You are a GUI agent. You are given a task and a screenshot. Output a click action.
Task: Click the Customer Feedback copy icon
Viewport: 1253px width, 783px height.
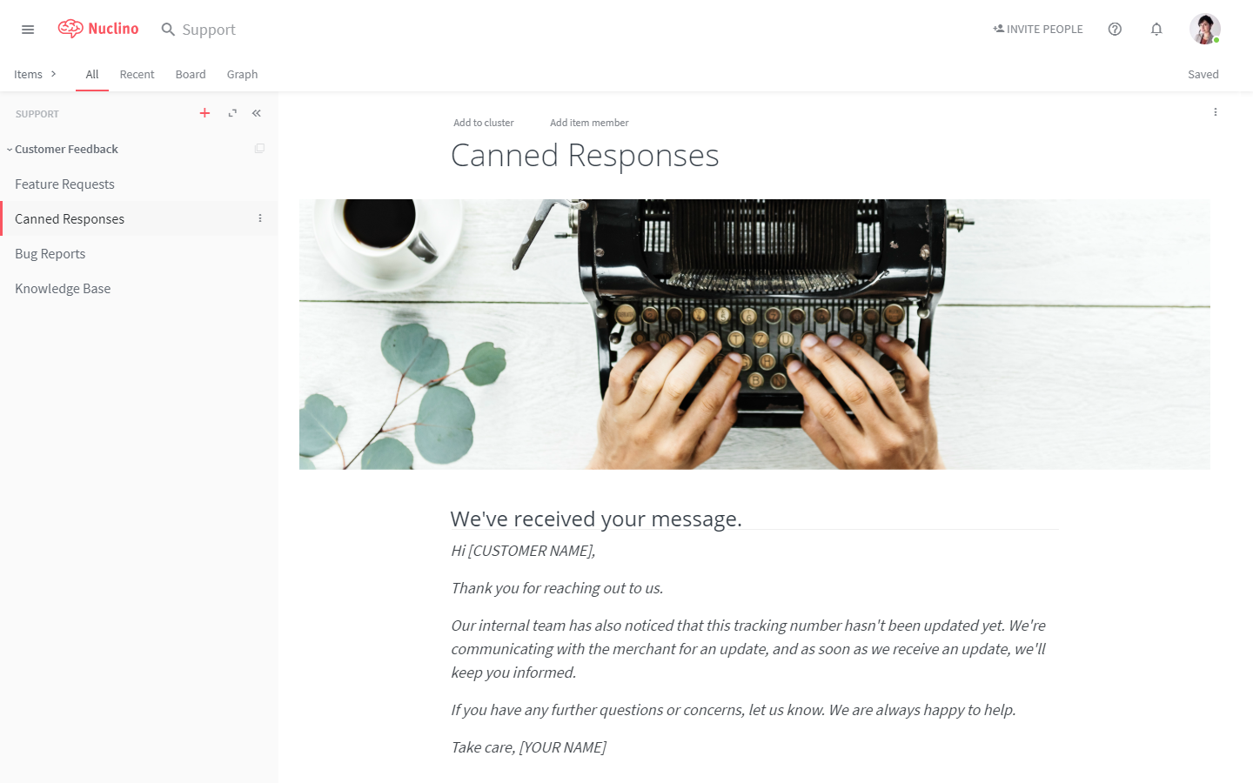click(x=259, y=149)
